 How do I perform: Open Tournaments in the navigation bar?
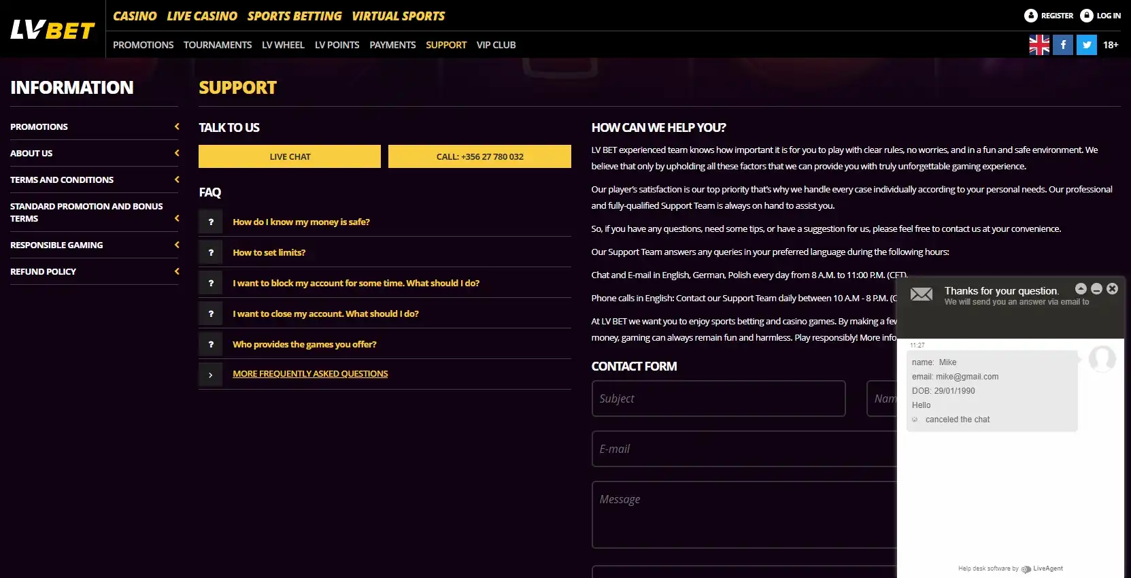click(218, 45)
